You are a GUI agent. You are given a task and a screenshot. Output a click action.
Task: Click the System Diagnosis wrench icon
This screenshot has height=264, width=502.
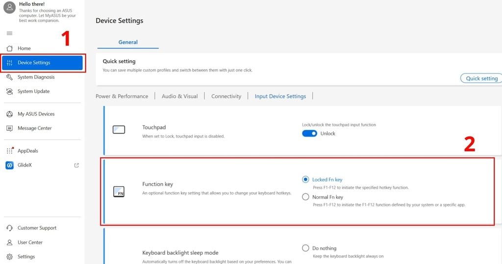[x=9, y=77]
